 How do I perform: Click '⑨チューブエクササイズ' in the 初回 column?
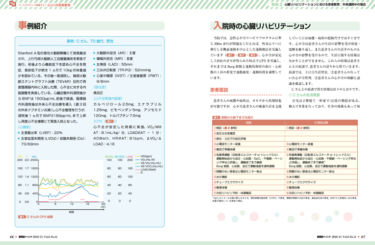point(228,182)
